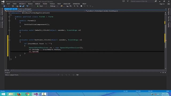
Task: Close the Form1.cs tab
Action: (16, 9)
